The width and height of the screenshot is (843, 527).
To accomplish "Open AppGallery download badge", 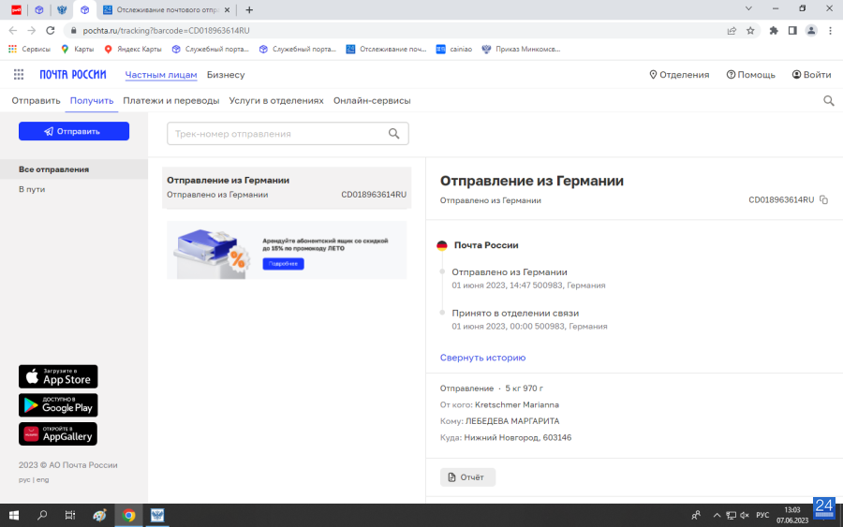I will (58, 433).
